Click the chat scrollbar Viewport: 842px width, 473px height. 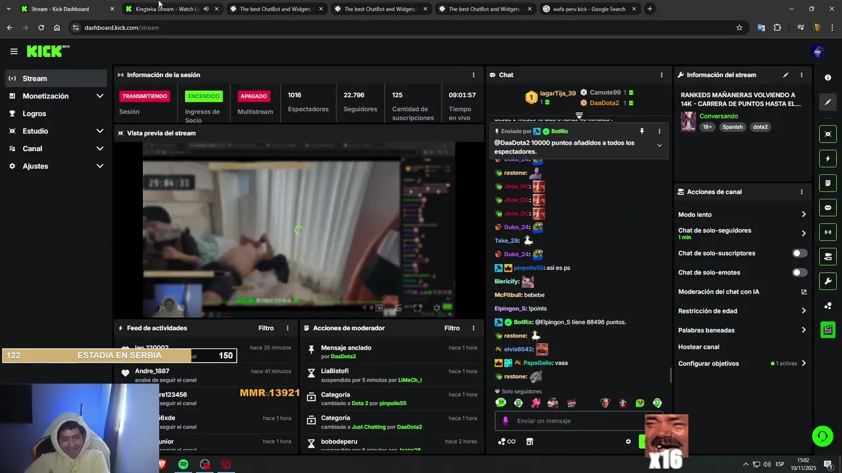(671, 375)
